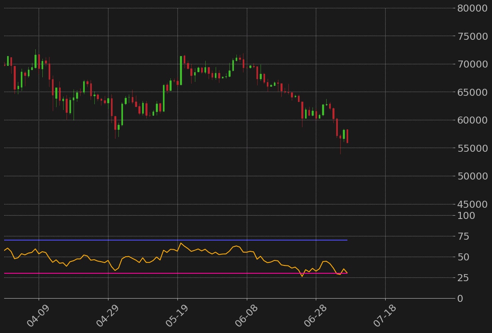
Task: Select the tall green candle after 05-19
Action: coord(181,70)
